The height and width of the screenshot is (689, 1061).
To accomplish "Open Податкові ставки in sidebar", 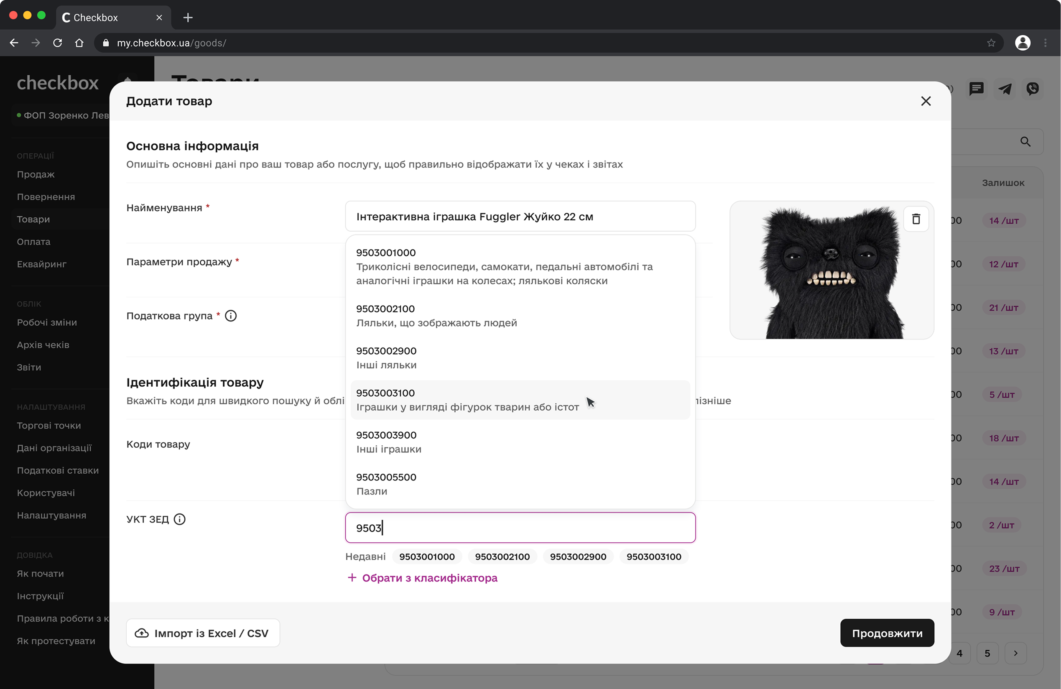I will coord(58,470).
